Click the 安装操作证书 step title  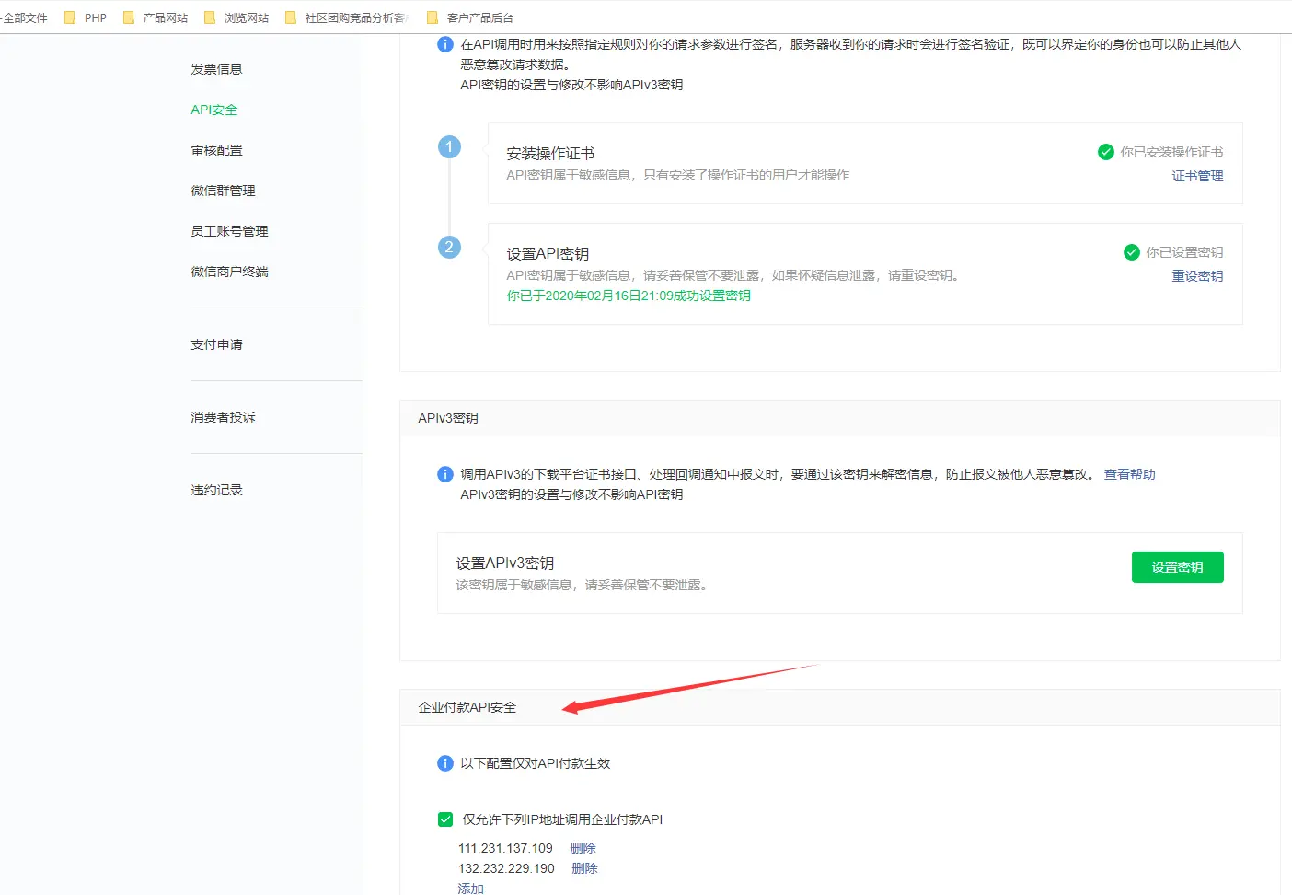(550, 154)
